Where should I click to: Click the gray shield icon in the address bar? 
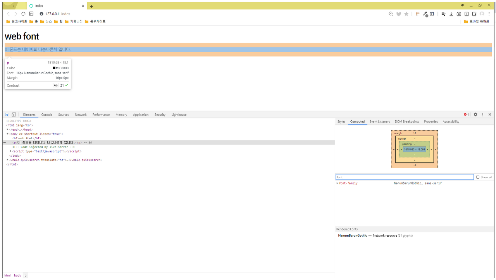click(x=398, y=14)
